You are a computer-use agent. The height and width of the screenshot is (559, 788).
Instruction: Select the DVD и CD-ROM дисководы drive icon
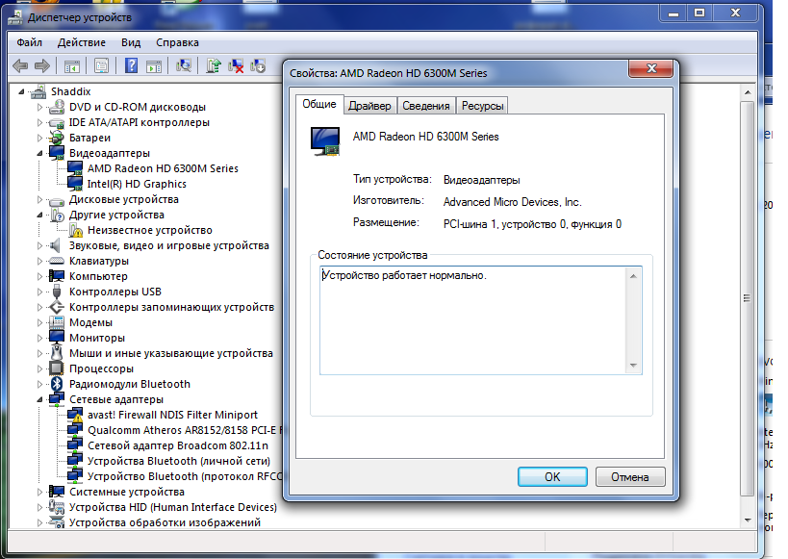pos(57,107)
